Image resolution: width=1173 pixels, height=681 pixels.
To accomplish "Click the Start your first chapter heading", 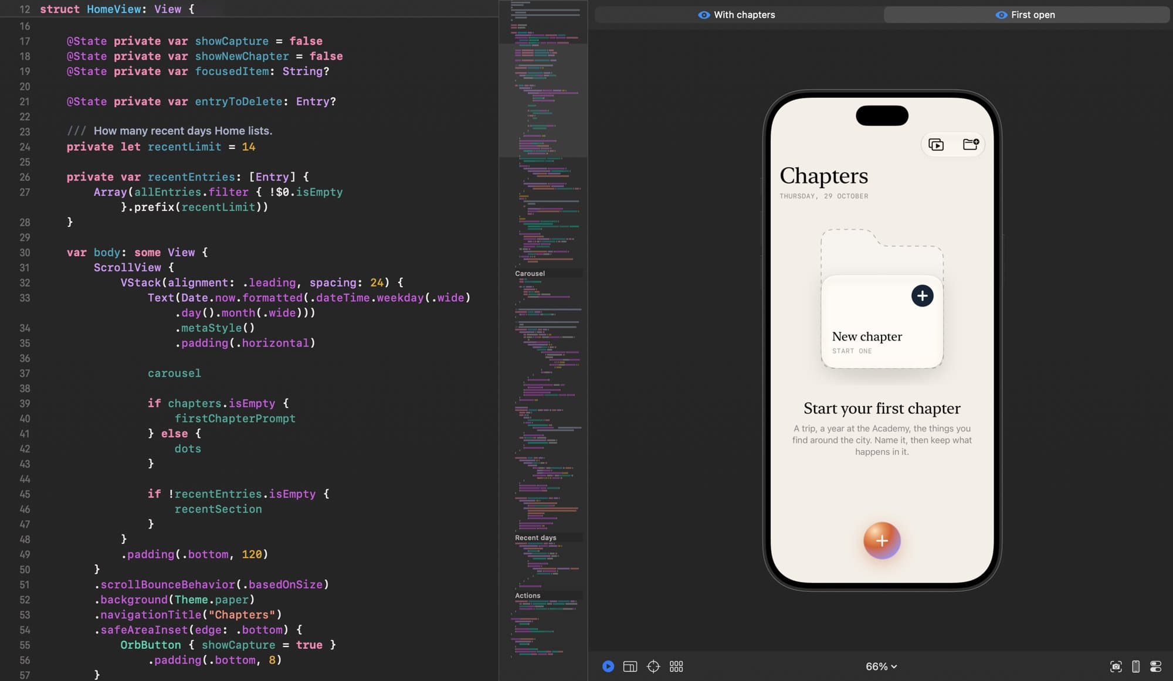I will coord(882,408).
